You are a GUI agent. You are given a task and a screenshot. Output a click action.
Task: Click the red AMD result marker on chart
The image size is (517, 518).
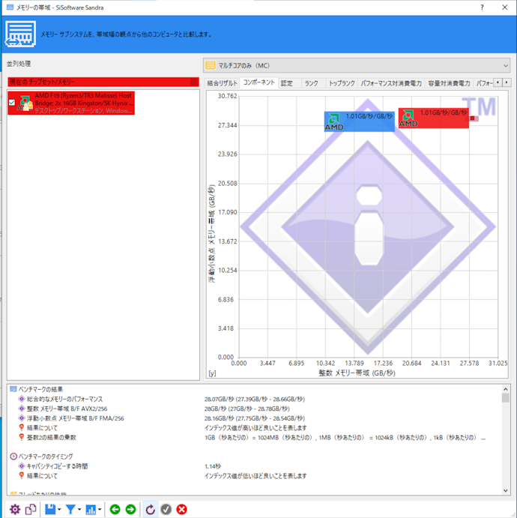point(434,118)
